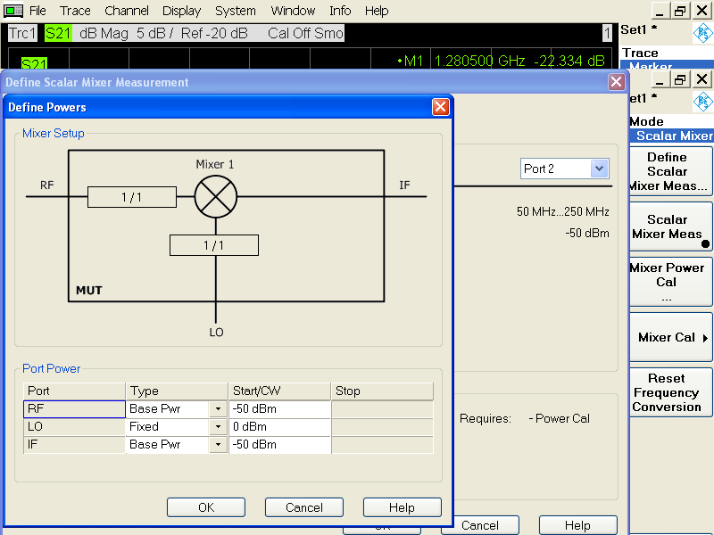Click Reset Frequency Conversion softkey

pyautogui.click(x=671, y=392)
